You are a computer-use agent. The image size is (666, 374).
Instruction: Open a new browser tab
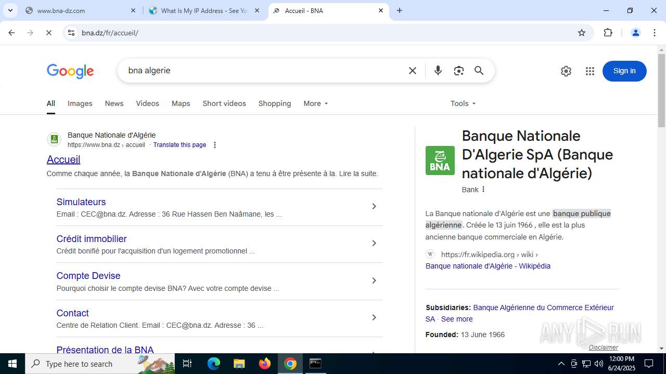point(400,10)
